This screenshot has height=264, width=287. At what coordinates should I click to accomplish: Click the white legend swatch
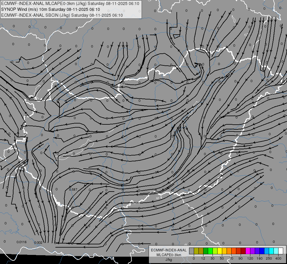[281, 251]
